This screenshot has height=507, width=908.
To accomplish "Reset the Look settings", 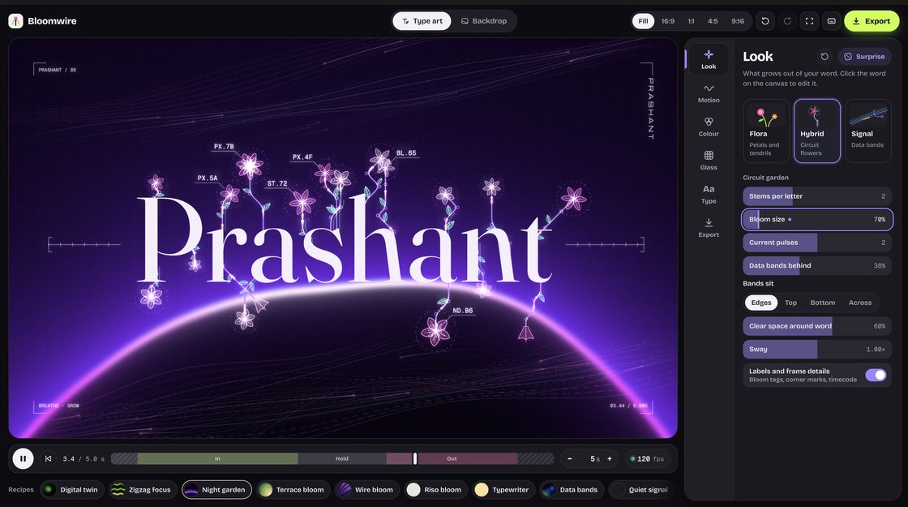I will pos(824,56).
